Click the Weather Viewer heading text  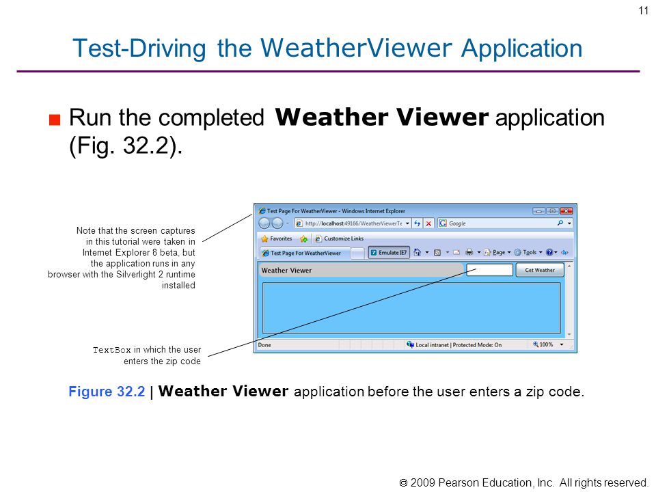pos(286,271)
